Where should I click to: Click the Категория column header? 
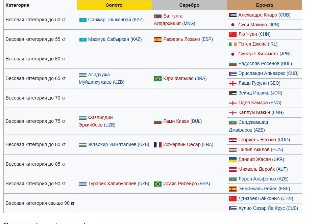click(x=40, y=5)
